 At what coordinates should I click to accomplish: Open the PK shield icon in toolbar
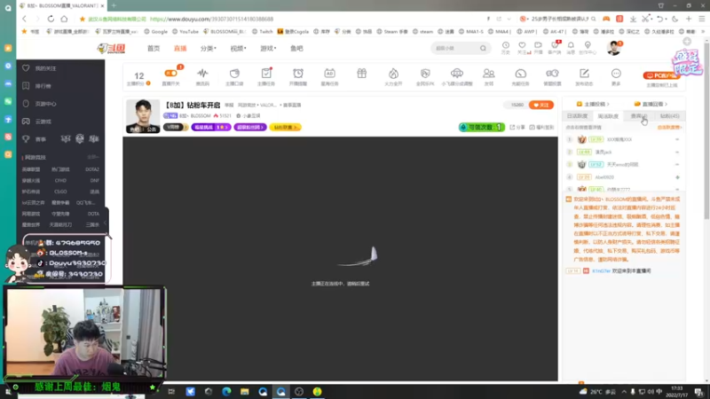click(x=425, y=74)
